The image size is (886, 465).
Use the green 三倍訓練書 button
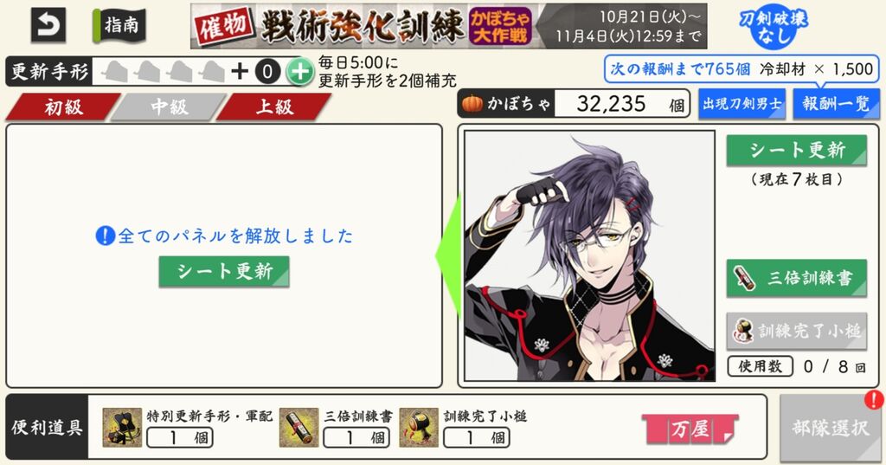797,278
